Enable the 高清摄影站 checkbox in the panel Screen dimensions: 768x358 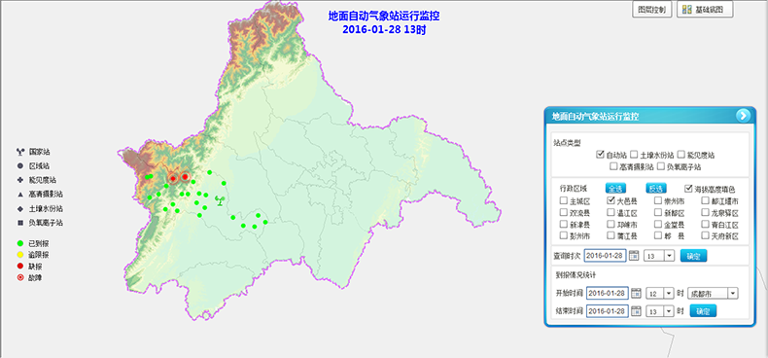pyautogui.click(x=613, y=166)
